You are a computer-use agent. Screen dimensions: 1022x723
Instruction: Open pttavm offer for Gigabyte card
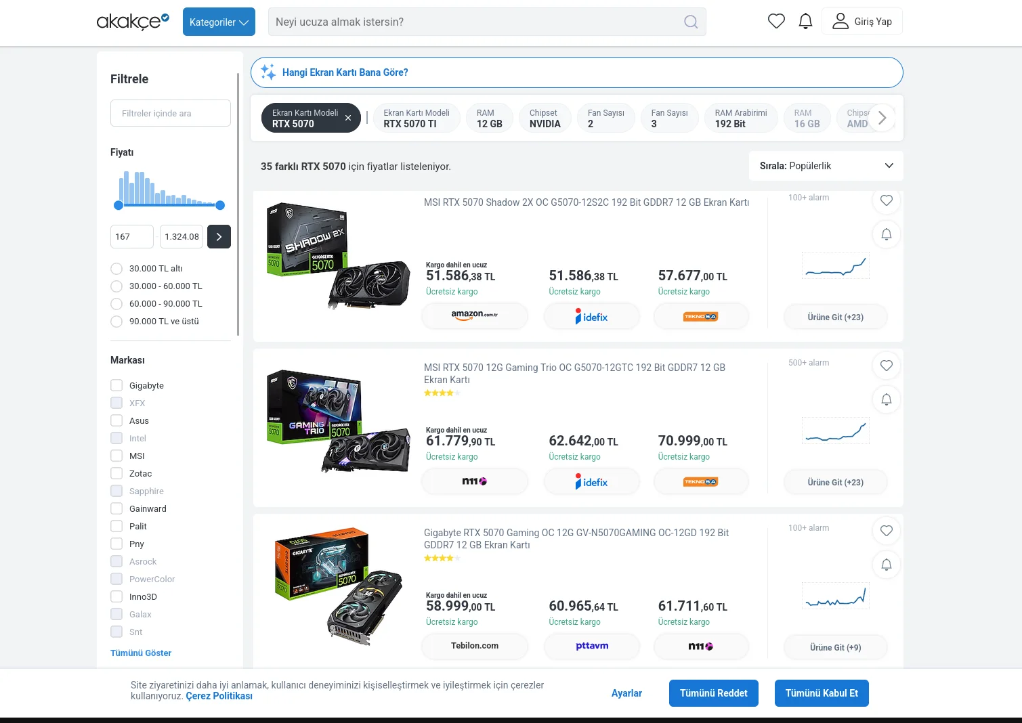[592, 646]
